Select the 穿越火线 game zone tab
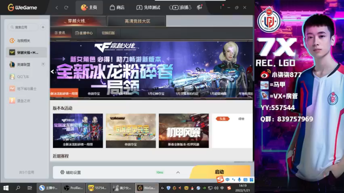The height and width of the screenshot is (193, 344). tap(78, 21)
